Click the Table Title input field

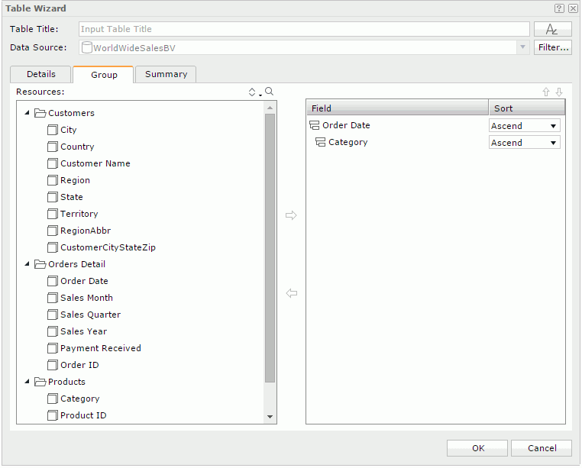pyautogui.click(x=304, y=29)
